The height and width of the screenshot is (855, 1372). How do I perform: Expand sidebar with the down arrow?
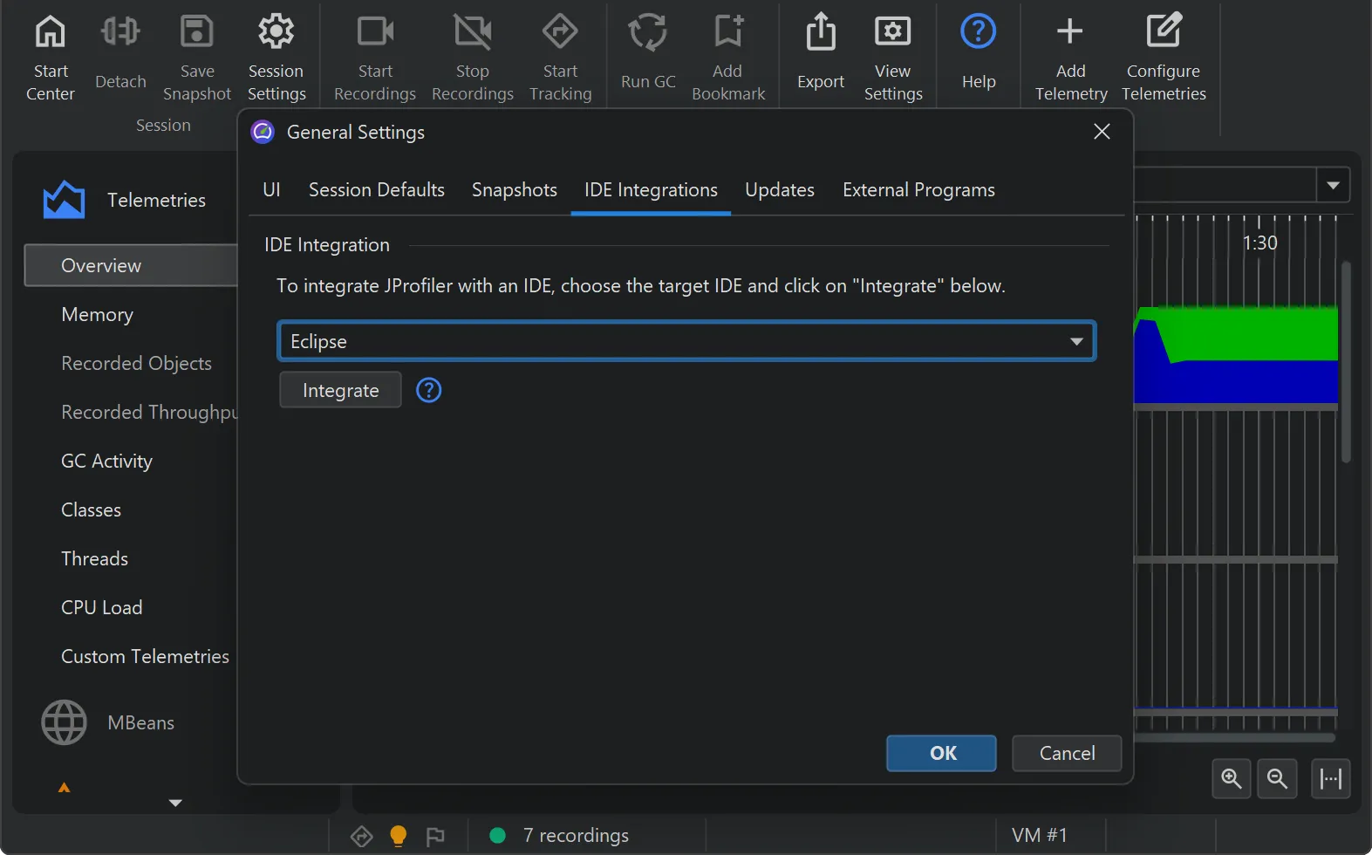tap(175, 803)
